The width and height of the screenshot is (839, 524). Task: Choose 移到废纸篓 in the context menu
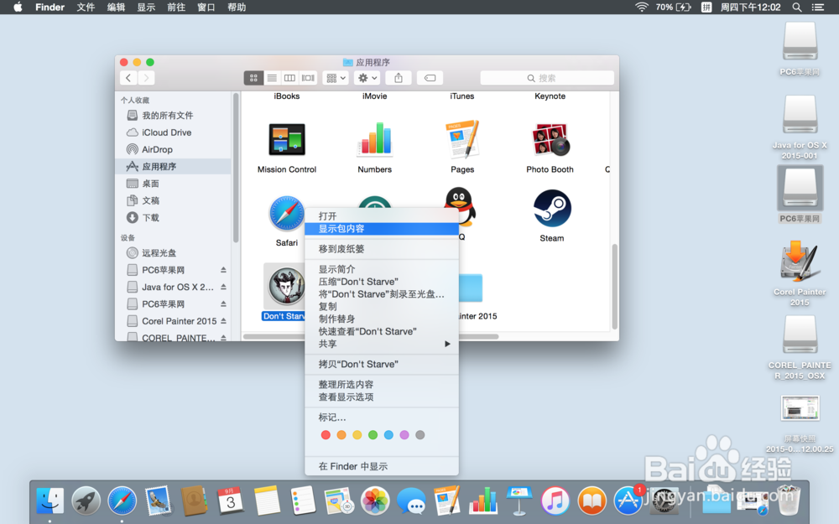point(382,249)
